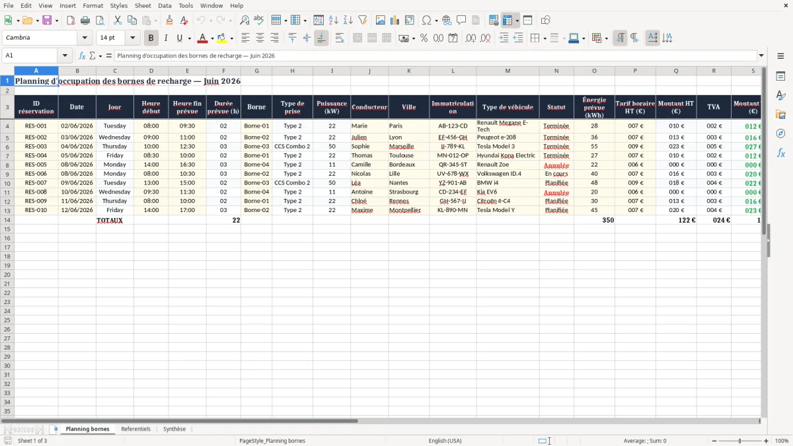Toggle Align Right
The width and height of the screenshot is (793, 446).
[274, 38]
